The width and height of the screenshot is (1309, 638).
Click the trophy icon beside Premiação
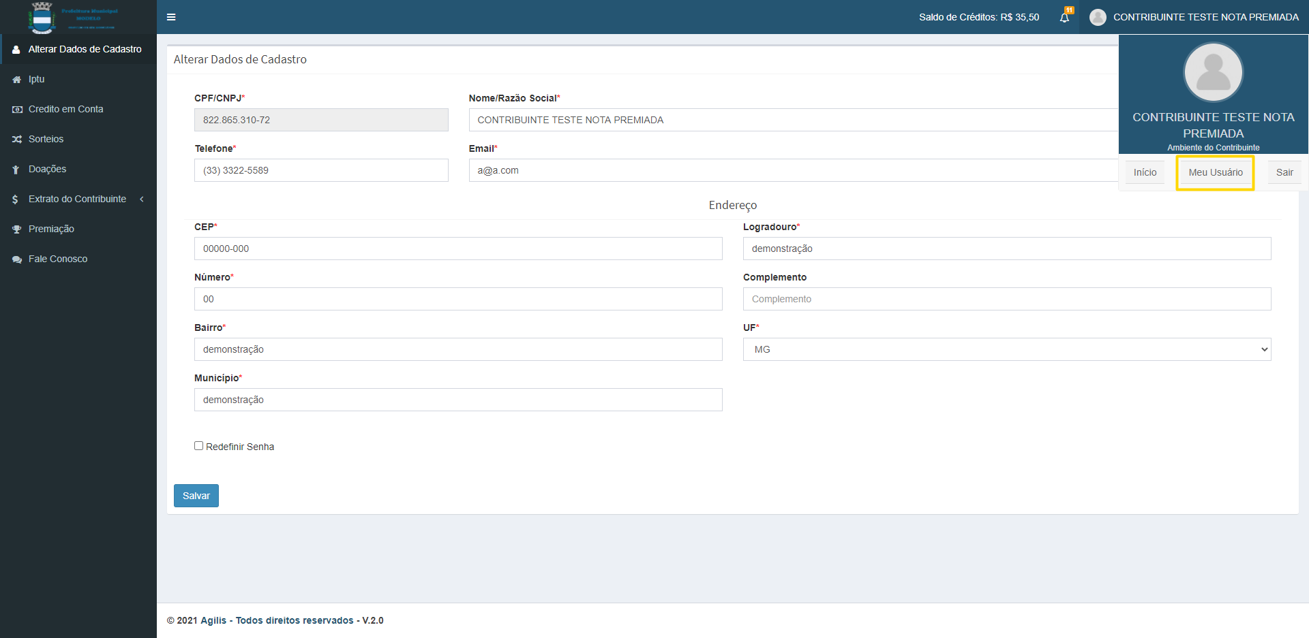[16, 229]
